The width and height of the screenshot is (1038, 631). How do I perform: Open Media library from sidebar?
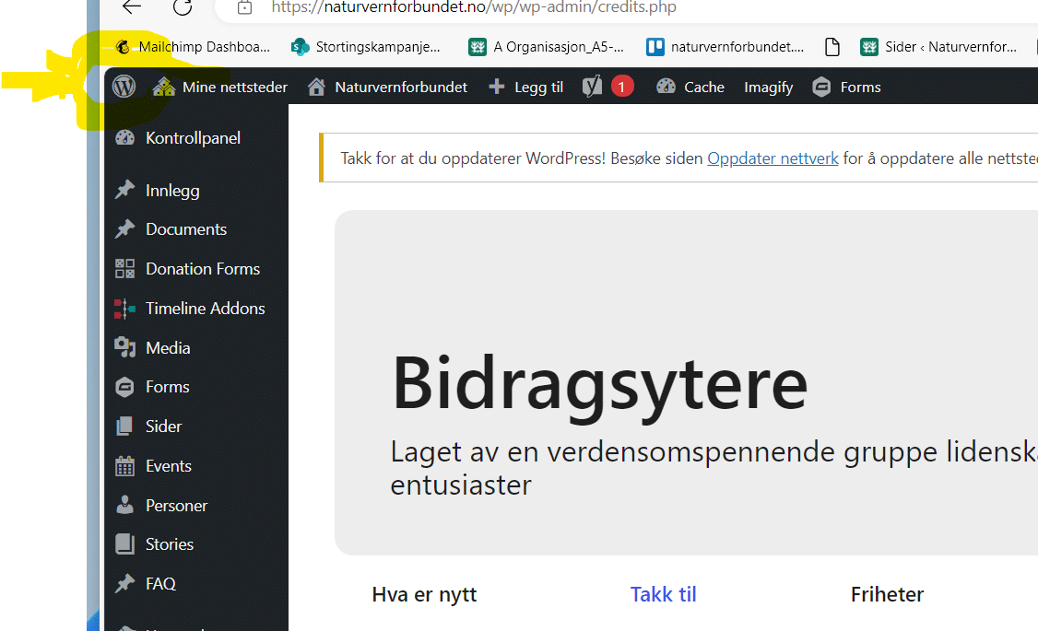[x=168, y=348]
